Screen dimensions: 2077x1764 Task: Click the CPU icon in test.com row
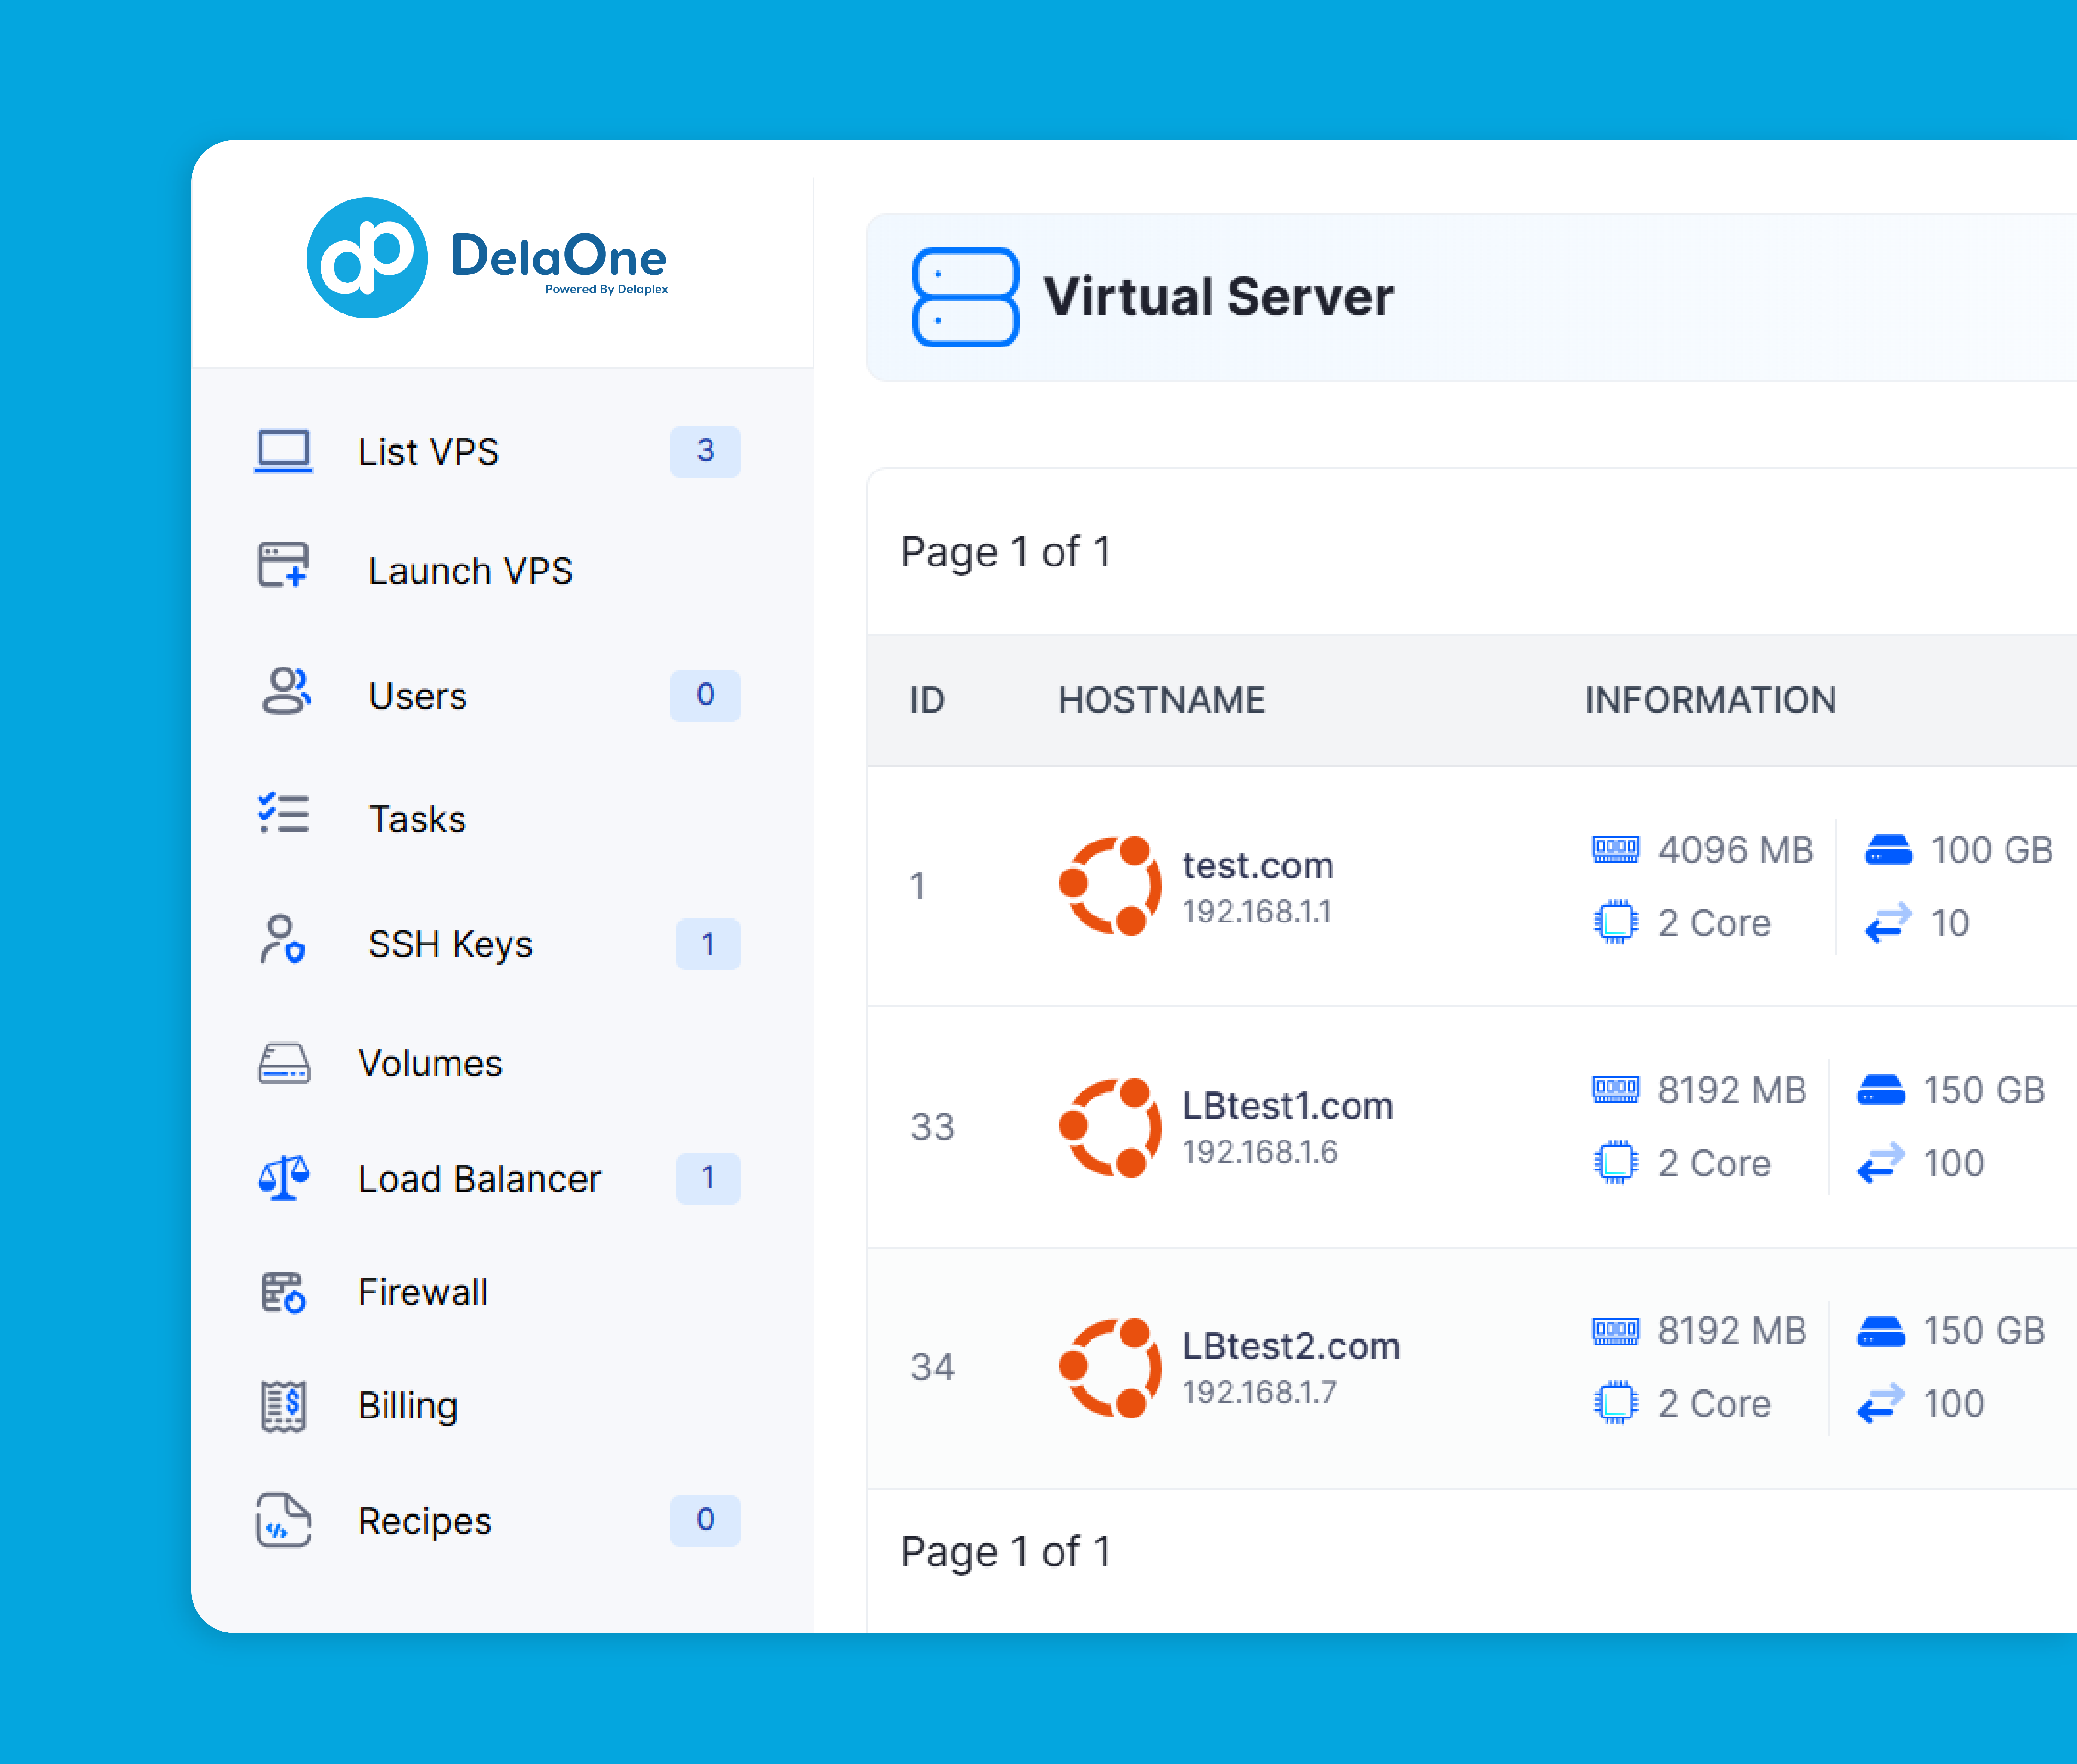[1616, 922]
